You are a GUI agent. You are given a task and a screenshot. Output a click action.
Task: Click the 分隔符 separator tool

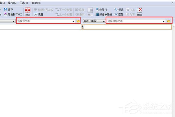tap(101, 10)
